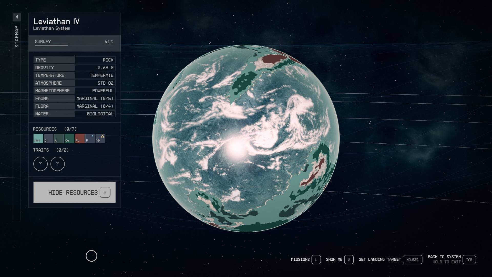Click the first unknown trait icon

[x=40, y=164]
